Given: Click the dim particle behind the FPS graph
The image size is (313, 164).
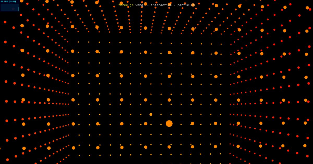Looking at the screenshot, I should [x=13, y=9].
